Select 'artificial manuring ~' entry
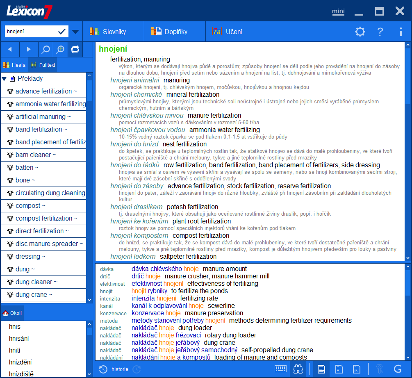412x378 pixels. coord(43,116)
